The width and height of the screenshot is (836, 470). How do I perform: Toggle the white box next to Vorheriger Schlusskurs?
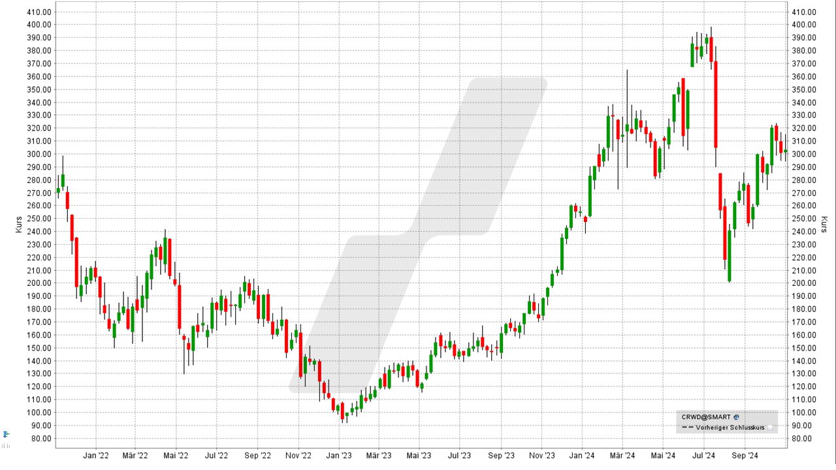tap(770, 428)
